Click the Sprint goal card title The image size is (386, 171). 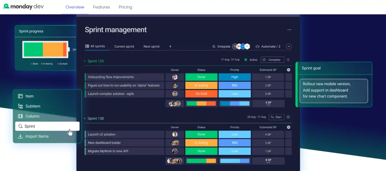coord(311,68)
